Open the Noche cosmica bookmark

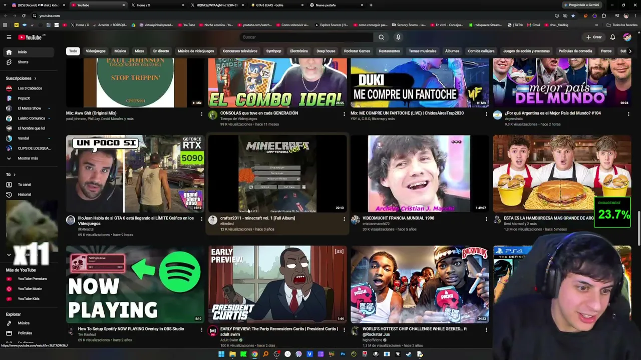216,25
